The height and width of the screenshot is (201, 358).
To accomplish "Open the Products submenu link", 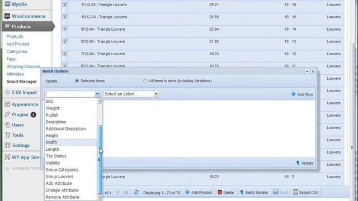I will [15, 36].
